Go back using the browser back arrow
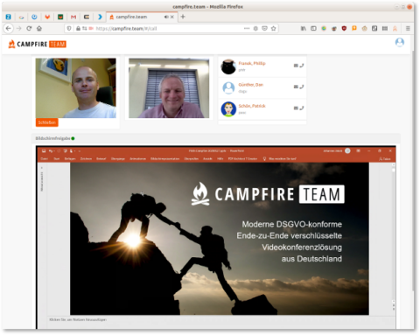This screenshot has width=420, height=335. (9, 28)
